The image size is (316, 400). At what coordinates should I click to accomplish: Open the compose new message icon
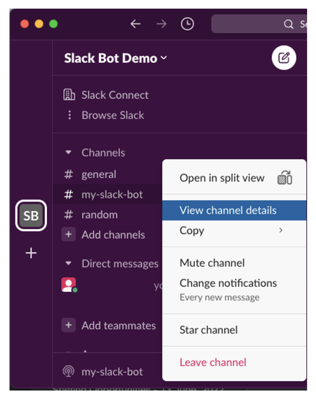pyautogui.click(x=284, y=57)
